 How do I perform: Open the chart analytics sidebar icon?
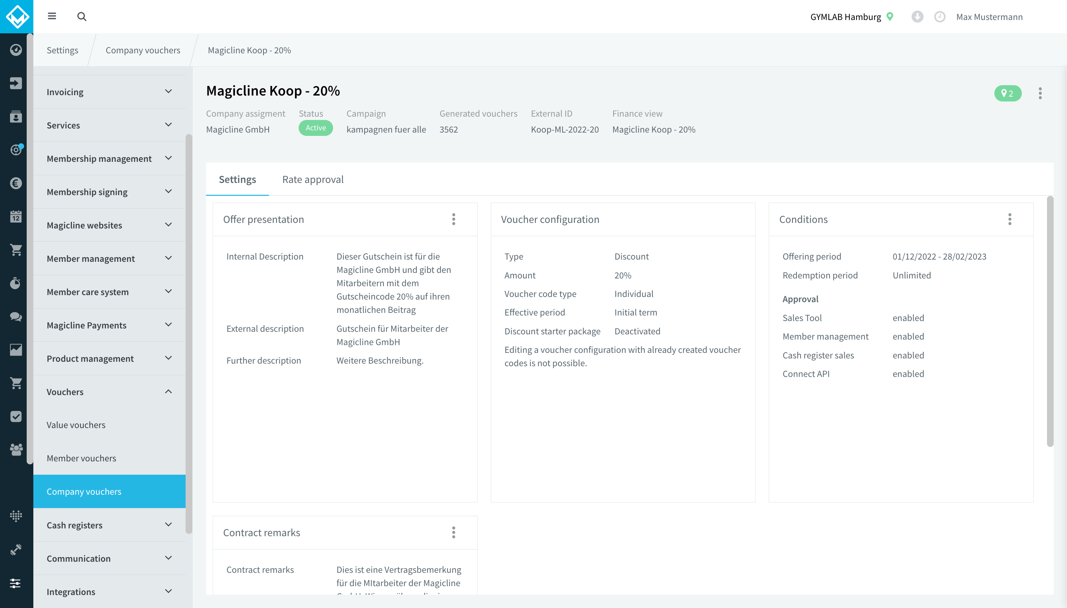pos(16,350)
